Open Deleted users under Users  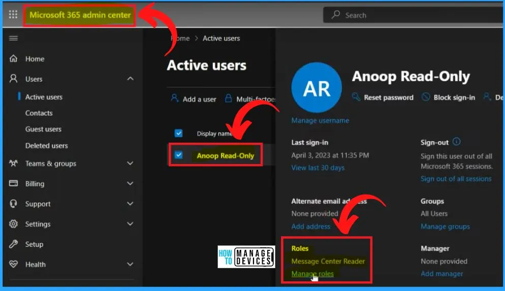[x=47, y=145]
